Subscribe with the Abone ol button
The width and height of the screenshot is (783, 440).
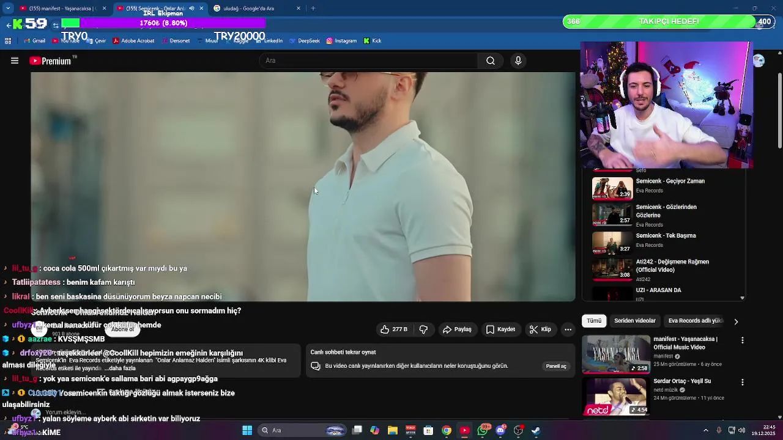tap(122, 329)
